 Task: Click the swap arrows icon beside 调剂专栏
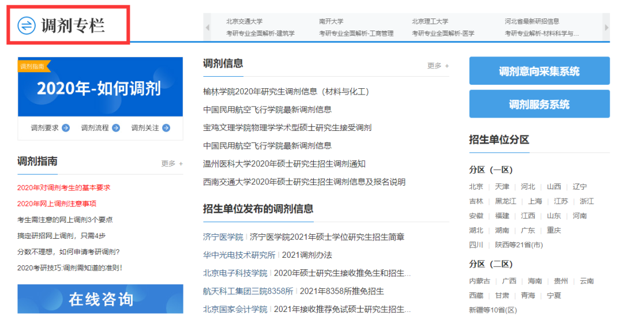tap(27, 25)
